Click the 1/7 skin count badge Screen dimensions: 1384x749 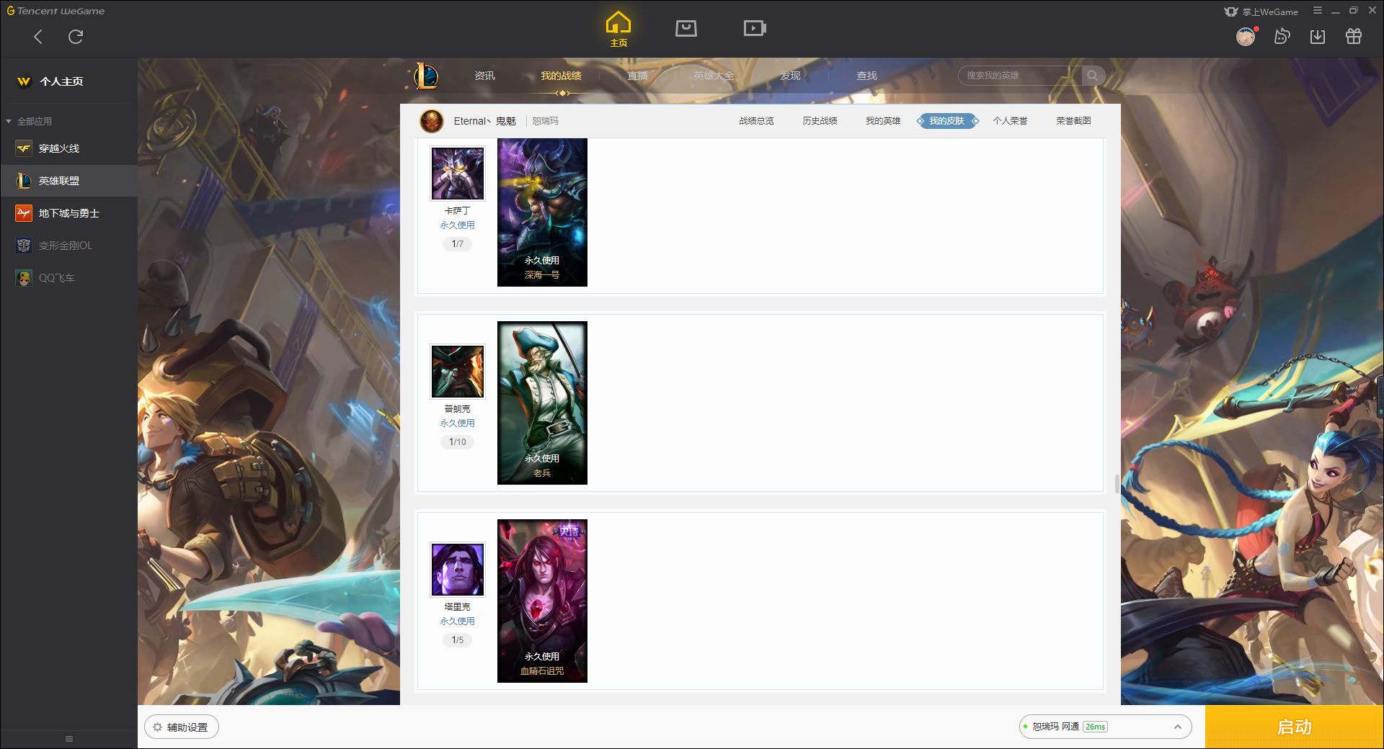[458, 244]
